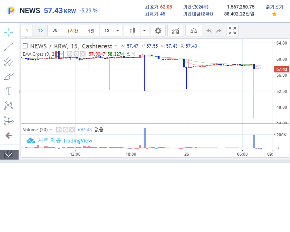Open the 차트 제공 TradingView link
Viewport: 290px width, 232px height.
(59, 141)
